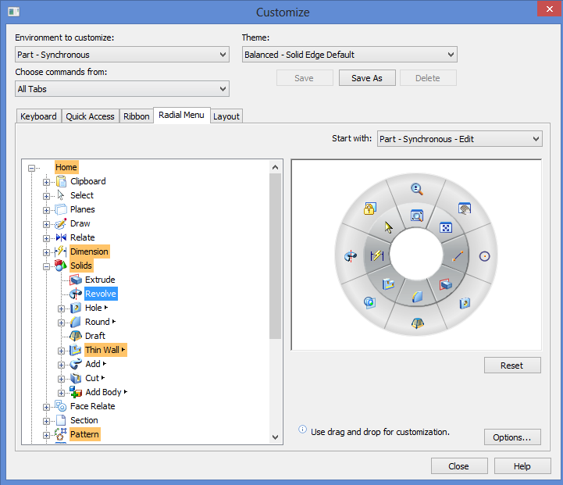Click the blue-green icon at lower left of the outer ring
Viewport: 563px width, 485px height.
pyautogui.click(x=369, y=302)
